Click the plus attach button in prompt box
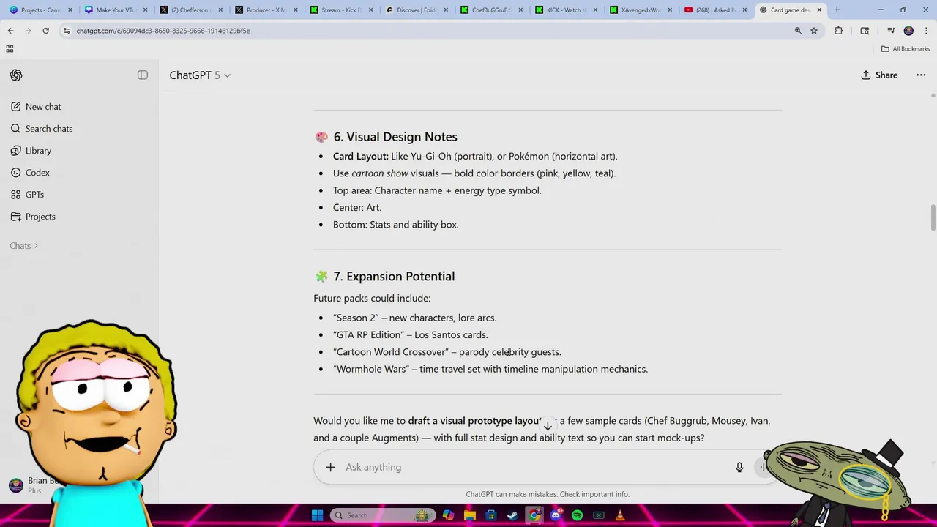The height and width of the screenshot is (527, 937). [x=330, y=467]
